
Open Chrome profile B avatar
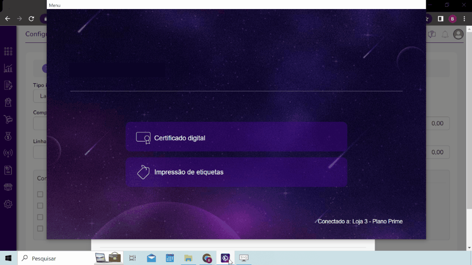point(452,18)
